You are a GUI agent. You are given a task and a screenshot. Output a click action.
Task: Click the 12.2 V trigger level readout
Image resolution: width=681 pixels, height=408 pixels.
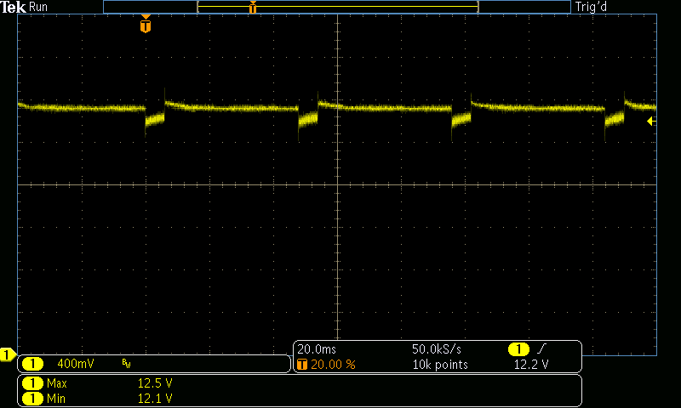[x=531, y=365]
